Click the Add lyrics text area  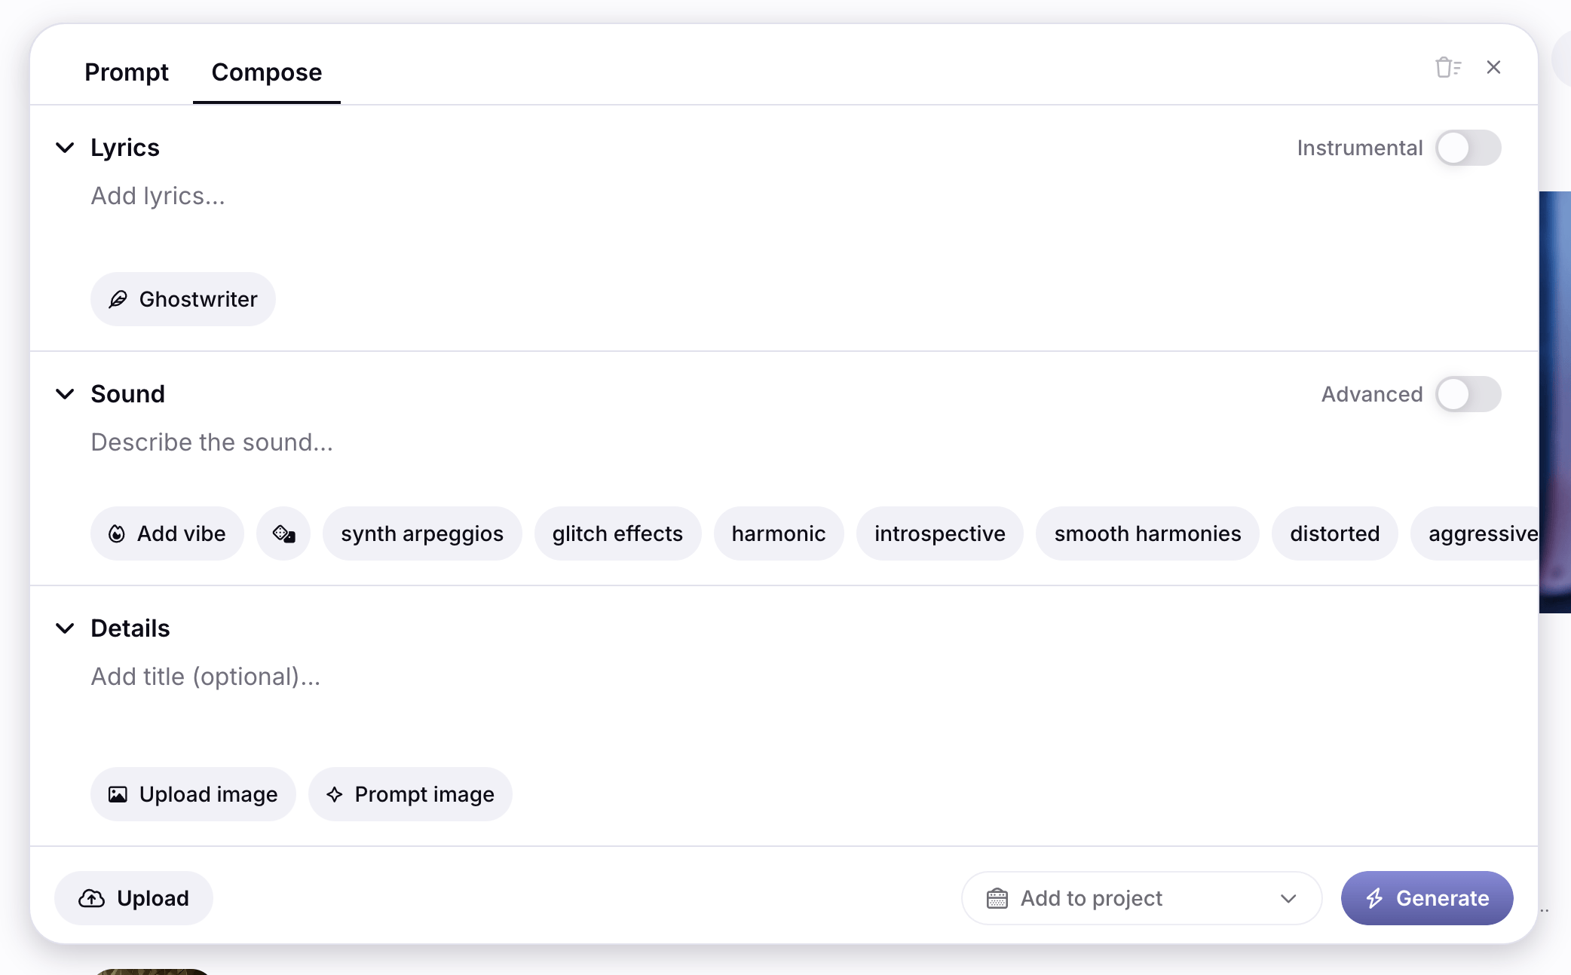tap(452, 196)
